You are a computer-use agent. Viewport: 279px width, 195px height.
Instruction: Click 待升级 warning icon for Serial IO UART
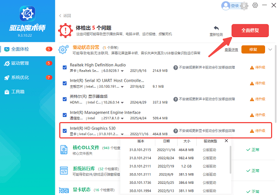(252, 83)
